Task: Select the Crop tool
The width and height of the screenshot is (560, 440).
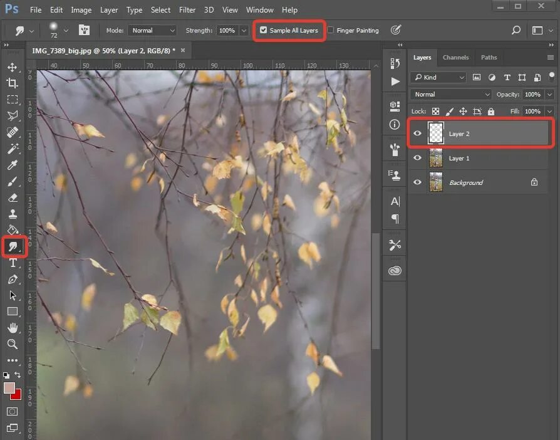Action: (x=12, y=83)
